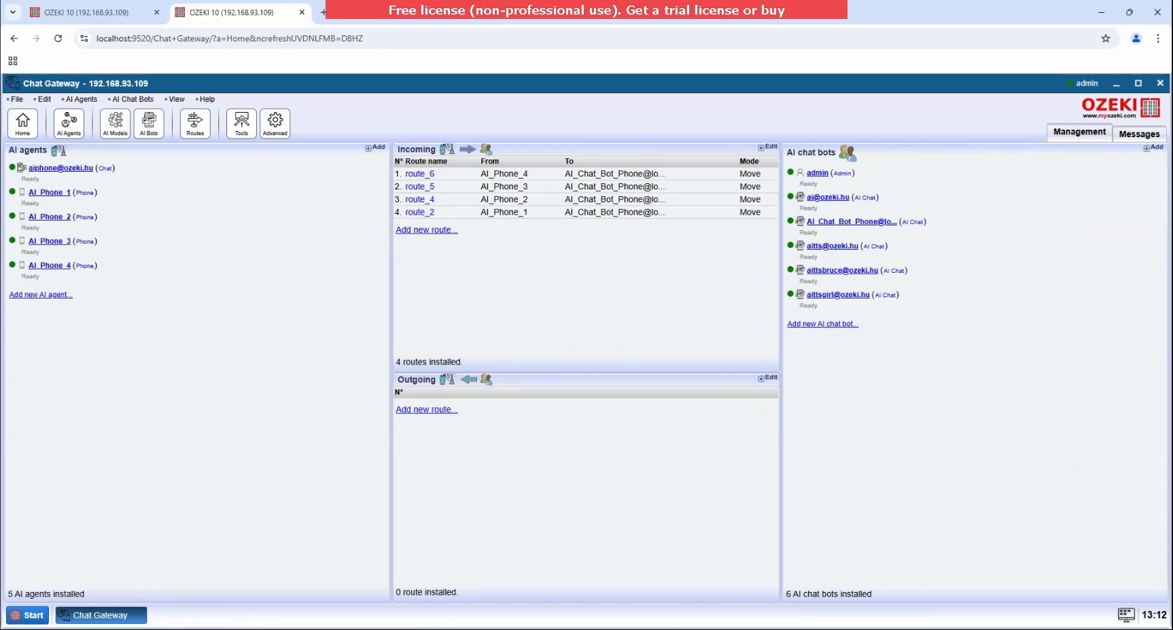Viewport: 1173px width, 630px height.
Task: Open the AI_Phone_2 agent link
Action: (50, 217)
